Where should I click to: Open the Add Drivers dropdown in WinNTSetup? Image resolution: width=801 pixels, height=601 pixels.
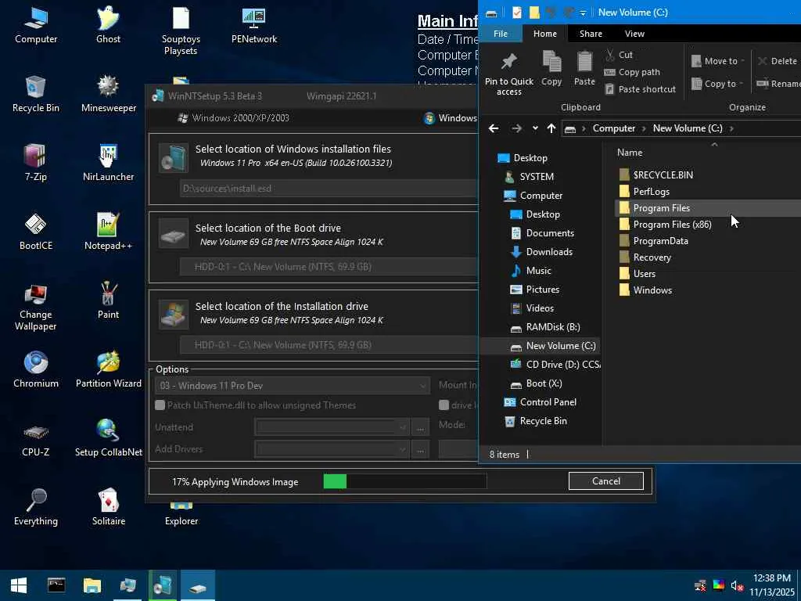click(332, 450)
